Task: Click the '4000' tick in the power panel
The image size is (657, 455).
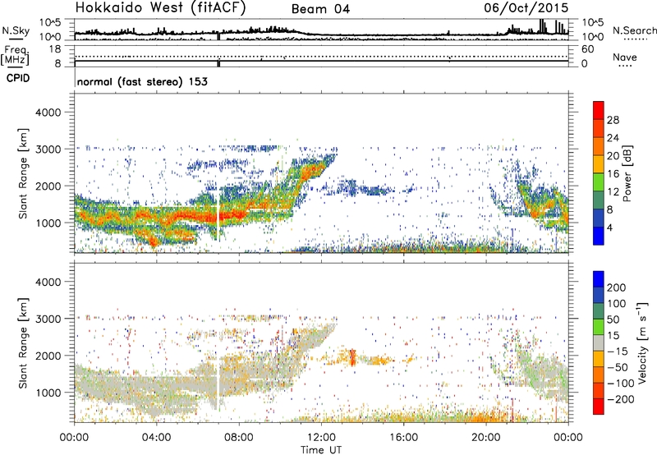Action: click(x=48, y=113)
